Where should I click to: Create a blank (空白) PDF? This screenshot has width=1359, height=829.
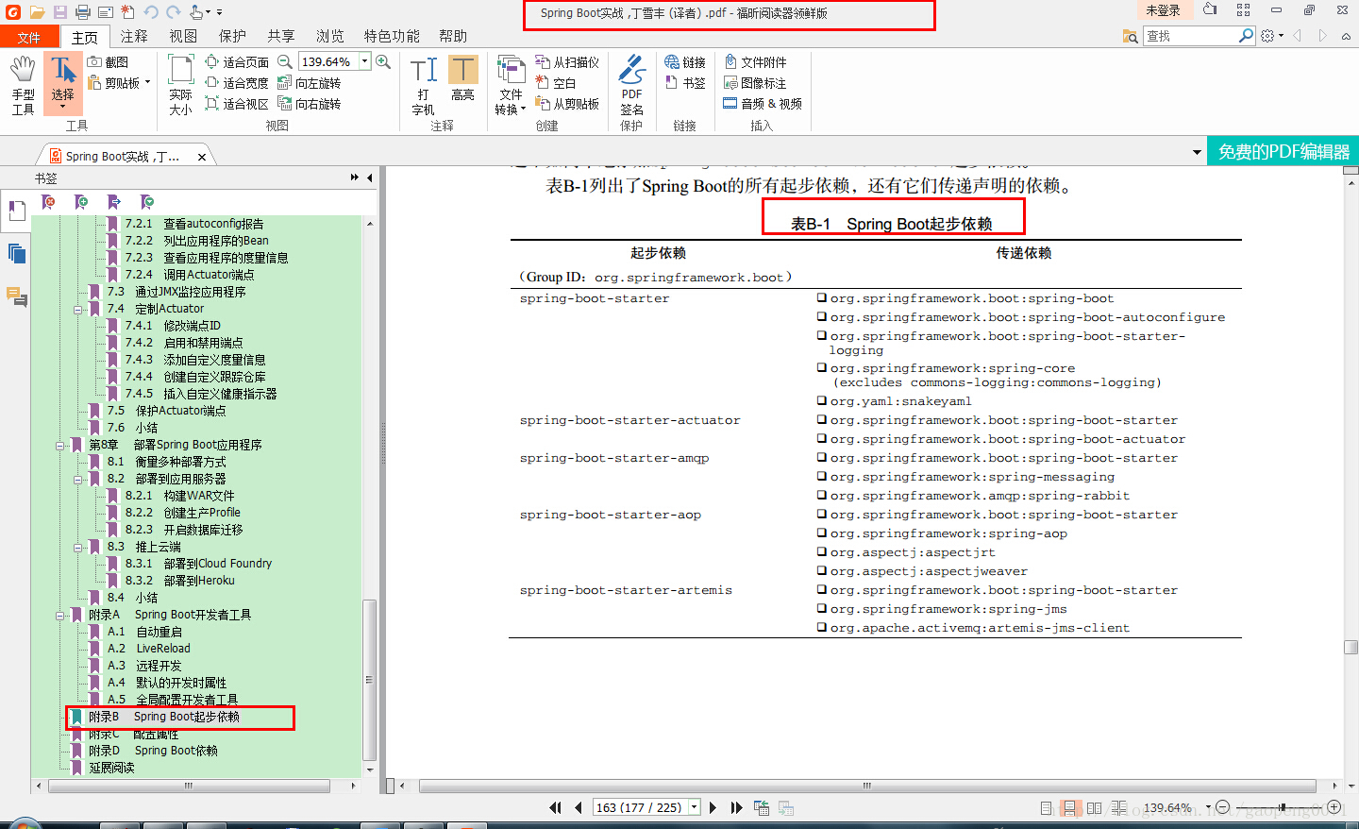(x=556, y=82)
